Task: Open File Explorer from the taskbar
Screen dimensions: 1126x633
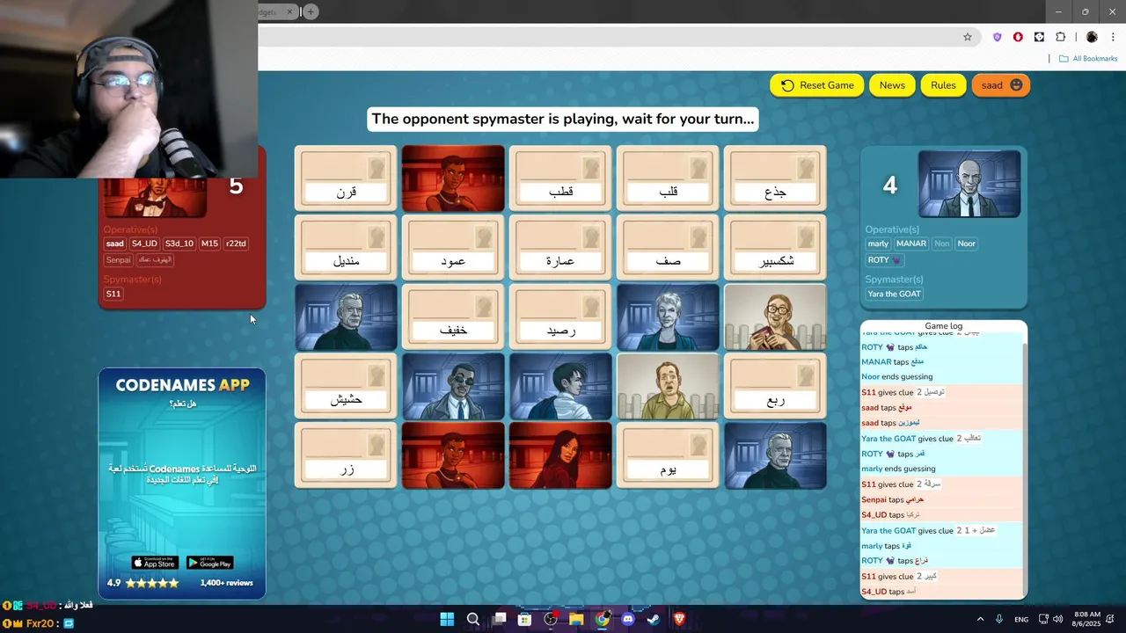Action: [x=576, y=619]
